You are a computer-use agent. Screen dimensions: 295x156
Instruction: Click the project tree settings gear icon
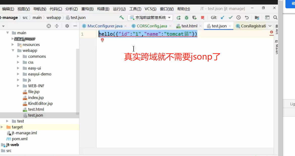(x=67, y=26)
